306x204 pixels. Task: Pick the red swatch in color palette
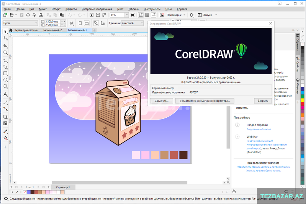pyautogui.click(x=303, y=104)
